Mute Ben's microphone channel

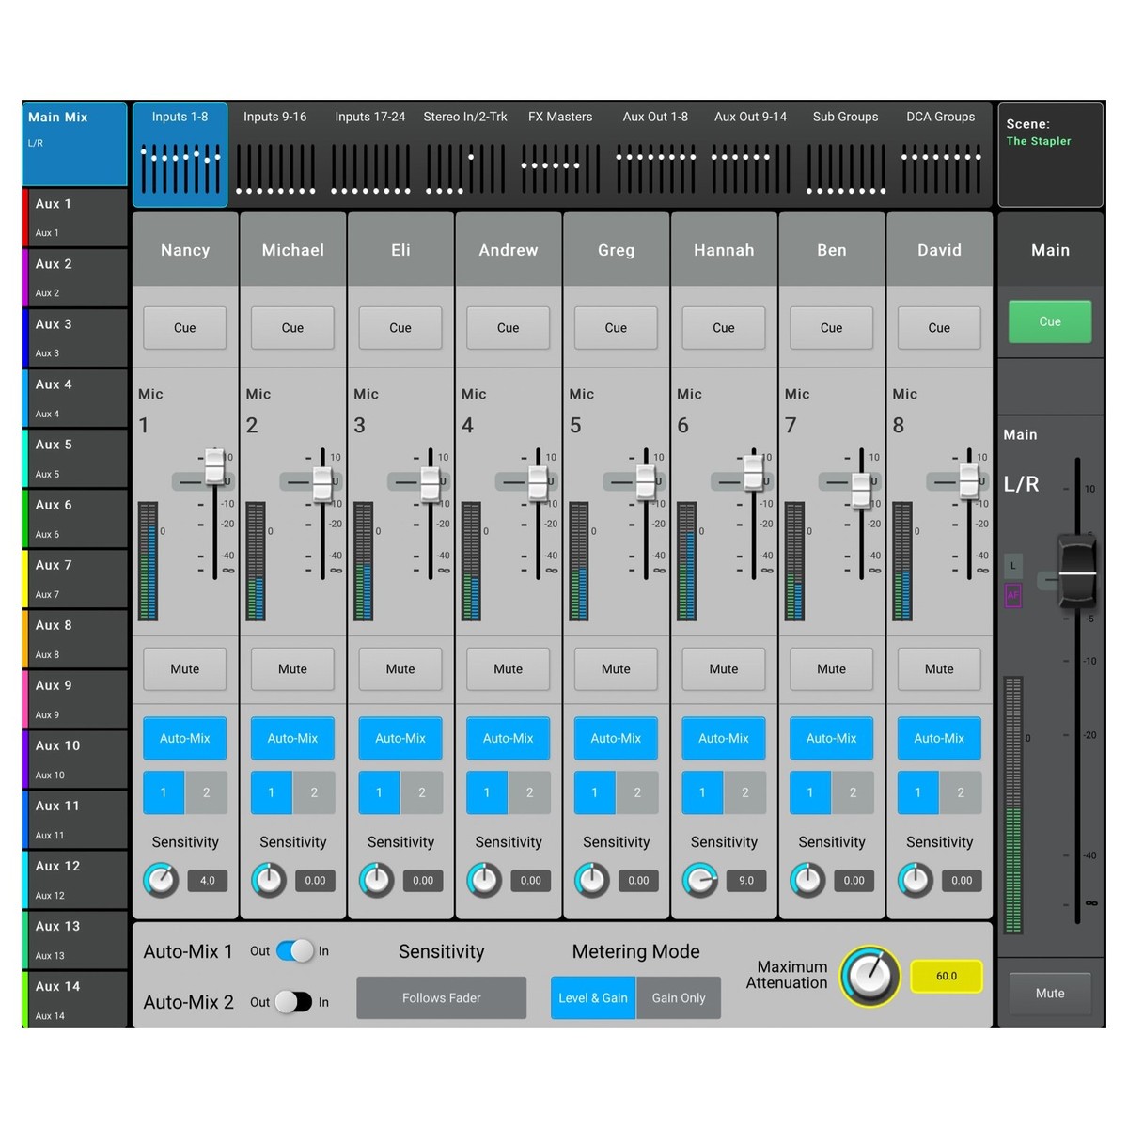(x=831, y=669)
